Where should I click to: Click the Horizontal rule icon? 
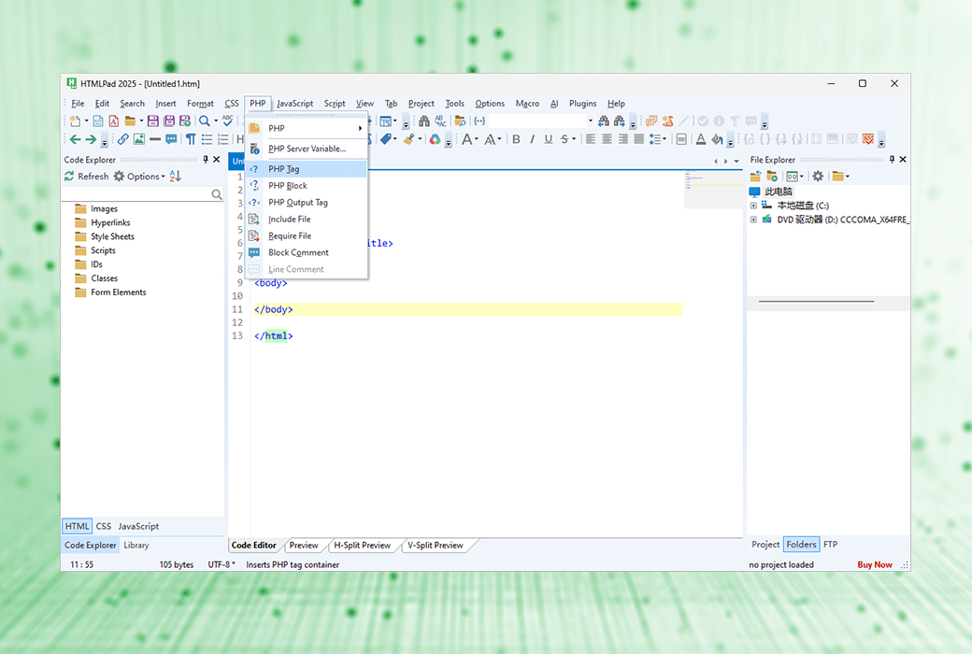(x=155, y=139)
